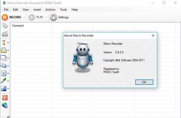
Task: Click the window command icon in the sidebar
Action: coord(4,58)
